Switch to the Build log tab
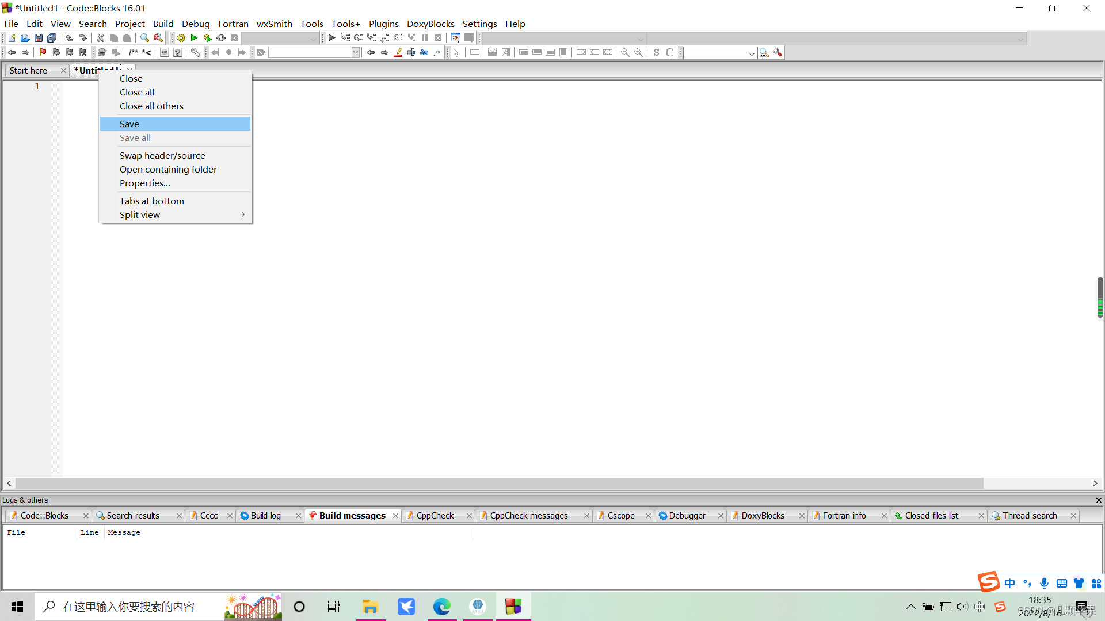Screen dimensions: 1105x621 (x=266, y=515)
